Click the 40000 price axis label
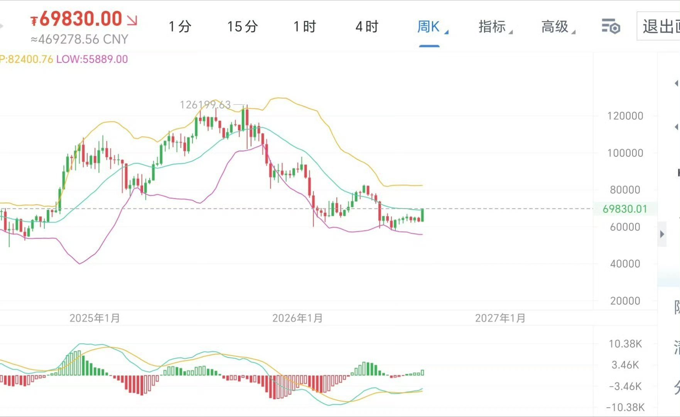 625,264
